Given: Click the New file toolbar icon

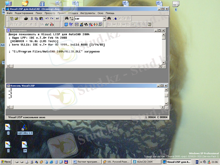Looking at the screenshot, I should [12, 18].
